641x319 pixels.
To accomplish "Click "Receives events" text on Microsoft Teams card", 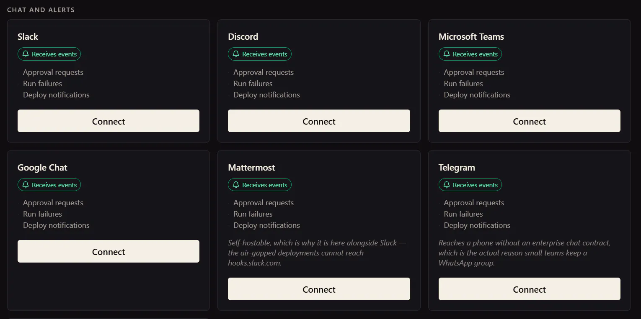I will (x=476, y=54).
